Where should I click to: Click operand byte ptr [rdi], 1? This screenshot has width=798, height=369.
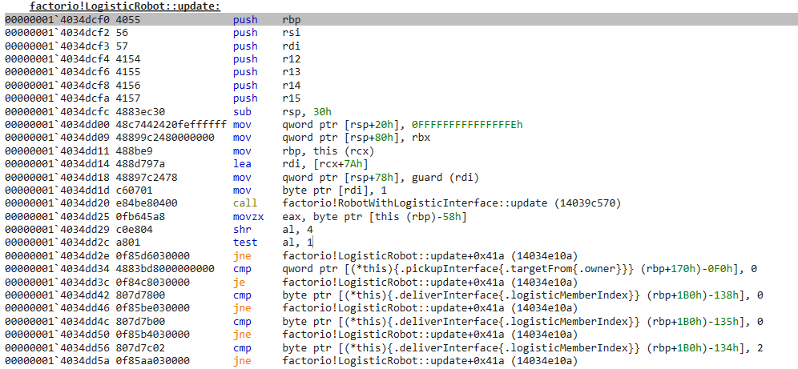tap(334, 190)
